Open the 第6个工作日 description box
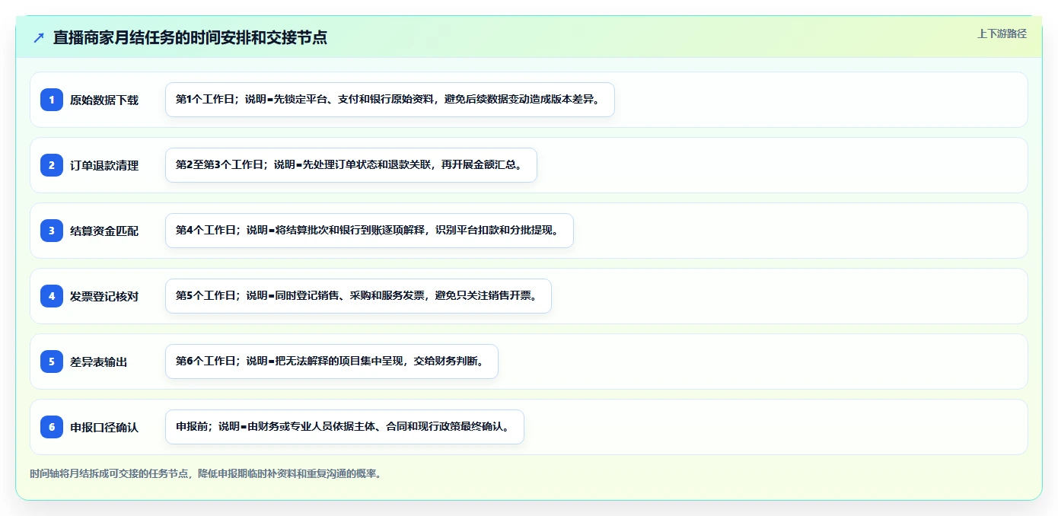The image size is (1058, 516). click(x=332, y=362)
